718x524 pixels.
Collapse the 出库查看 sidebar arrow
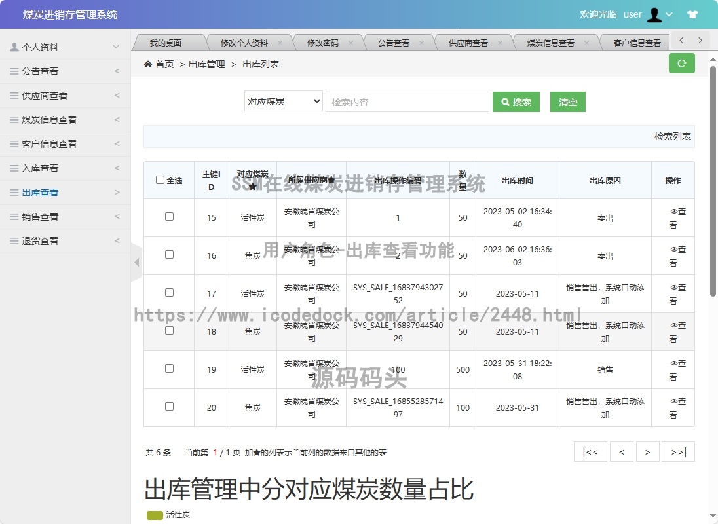coord(117,192)
